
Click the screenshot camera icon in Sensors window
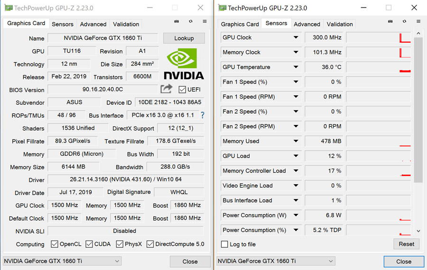pos(390,21)
